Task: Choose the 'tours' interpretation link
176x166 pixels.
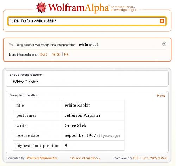Action: point(43,55)
